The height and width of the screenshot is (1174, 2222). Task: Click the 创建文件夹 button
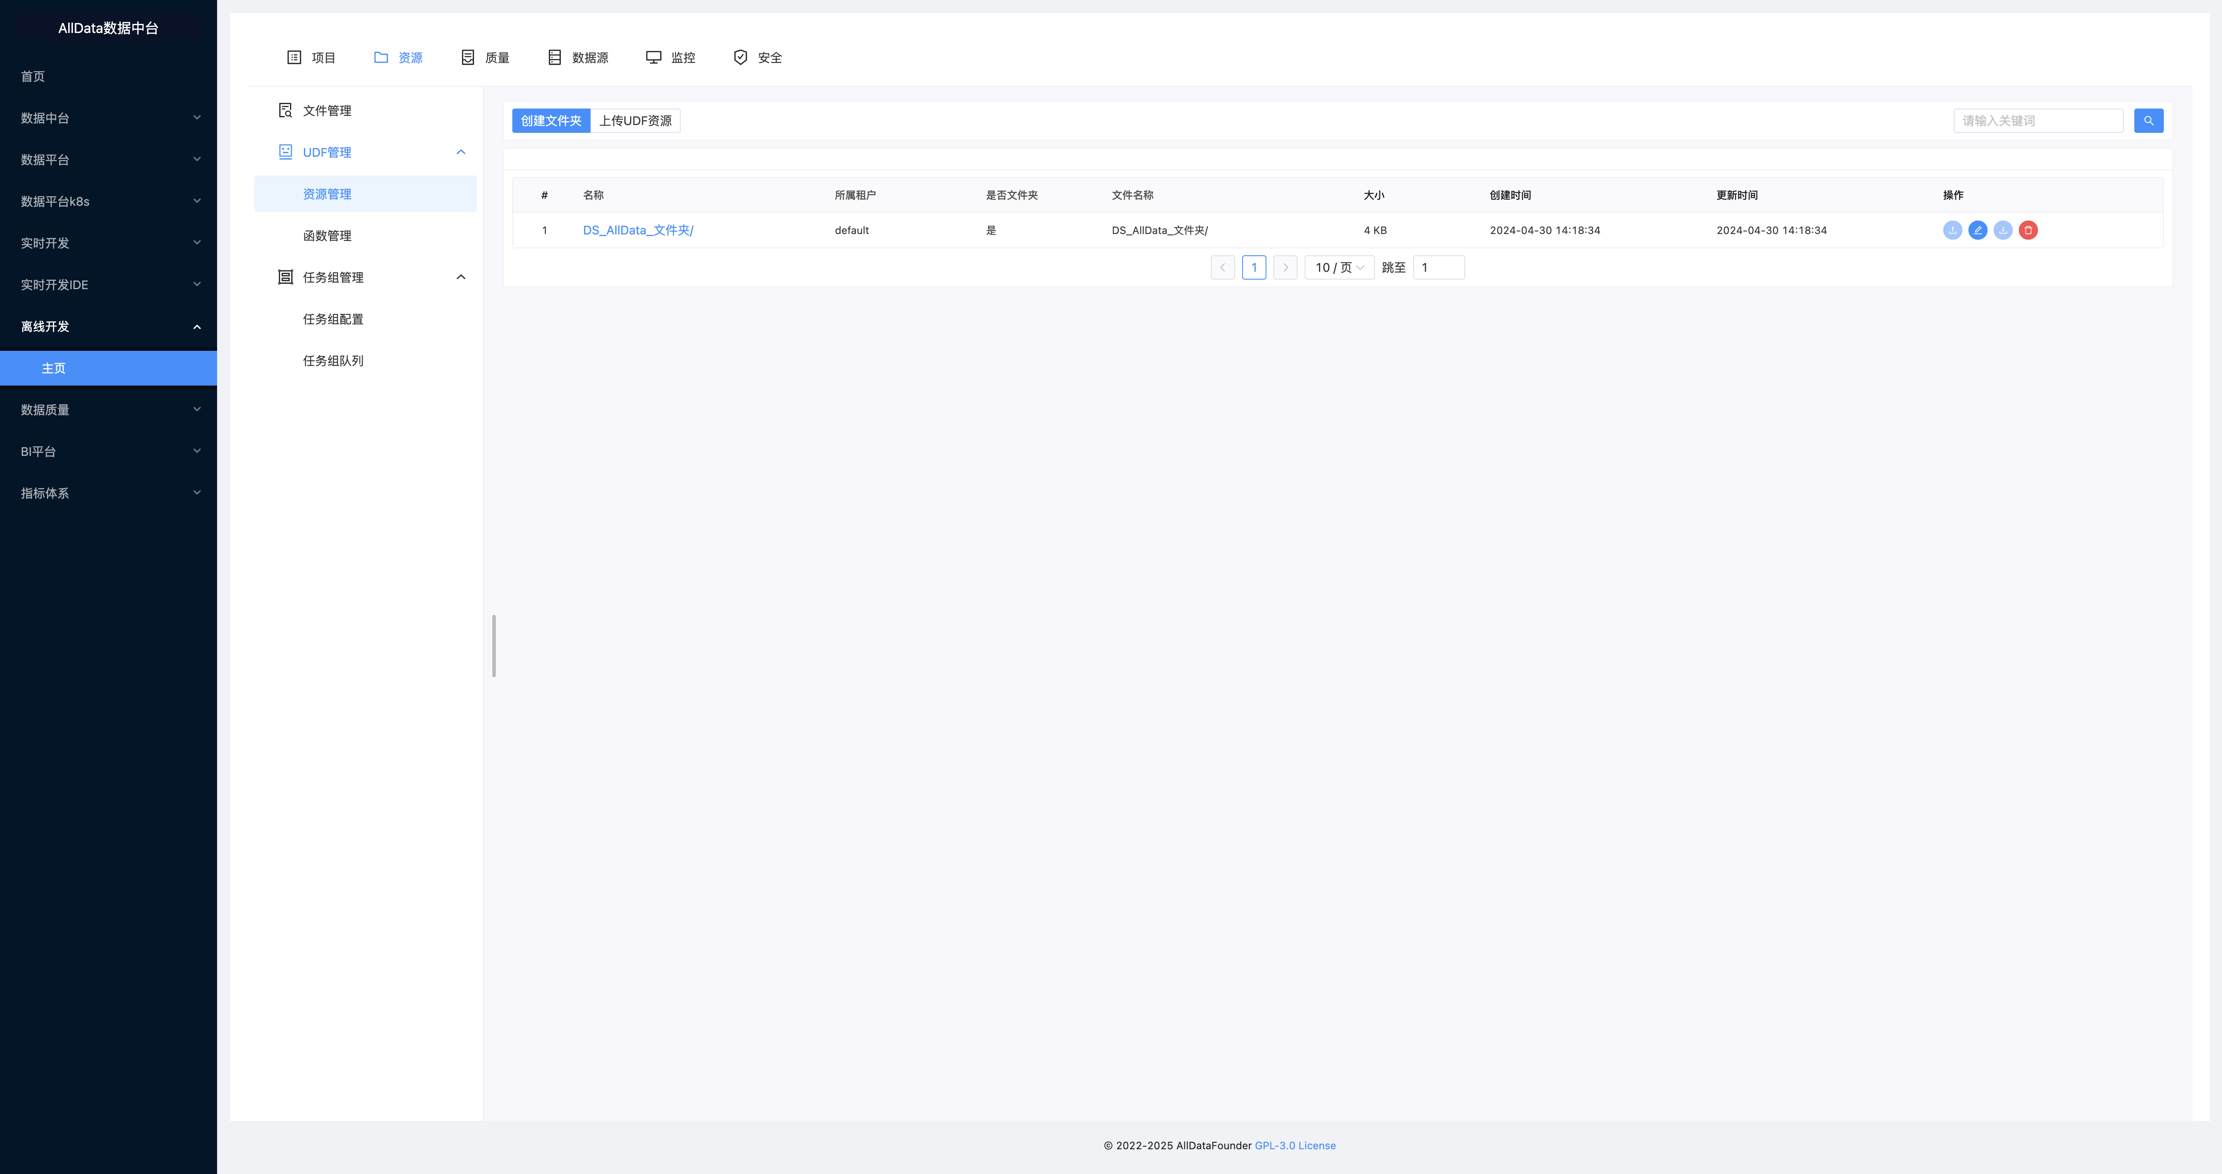click(x=551, y=121)
